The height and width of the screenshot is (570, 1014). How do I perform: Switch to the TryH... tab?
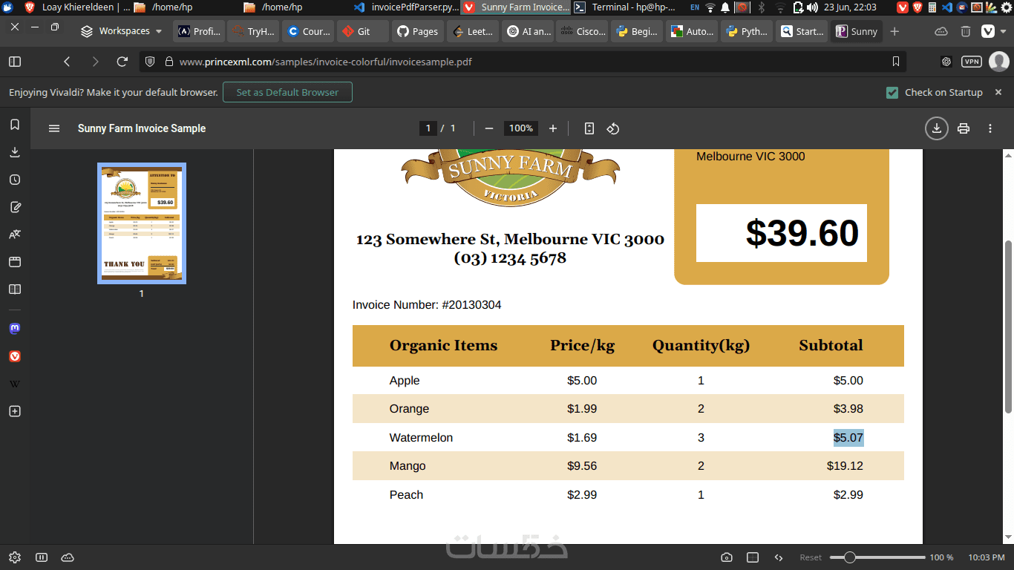pos(253,31)
